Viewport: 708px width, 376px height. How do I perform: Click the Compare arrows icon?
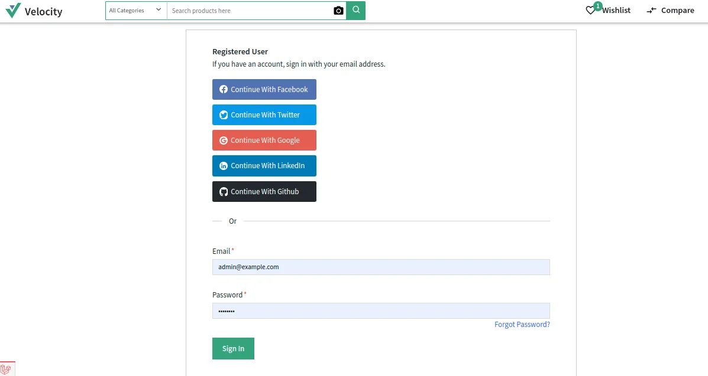[652, 11]
